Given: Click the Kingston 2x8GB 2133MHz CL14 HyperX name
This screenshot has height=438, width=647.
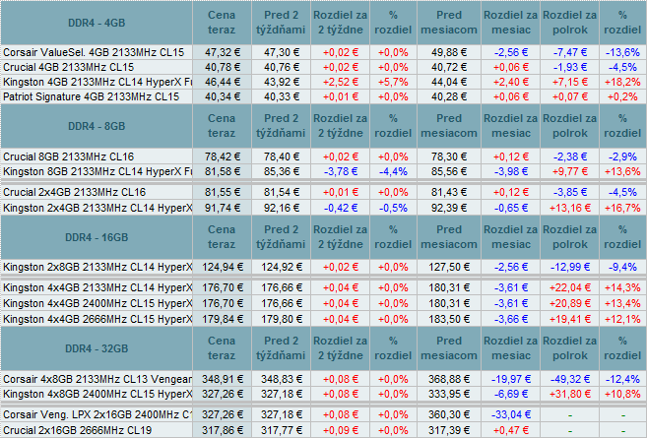Looking at the screenshot, I should 97,268.
